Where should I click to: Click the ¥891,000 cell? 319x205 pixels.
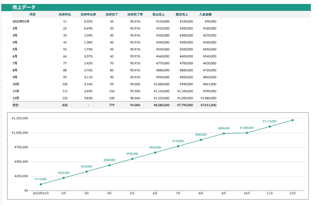coord(210,84)
